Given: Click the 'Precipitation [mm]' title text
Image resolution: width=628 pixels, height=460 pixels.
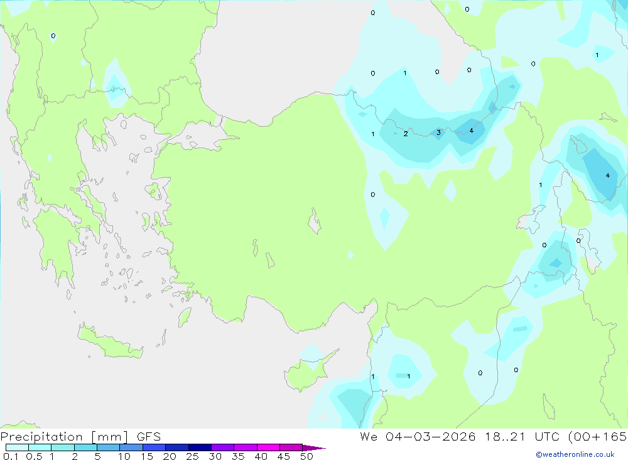Looking at the screenshot, I should click(x=65, y=437).
